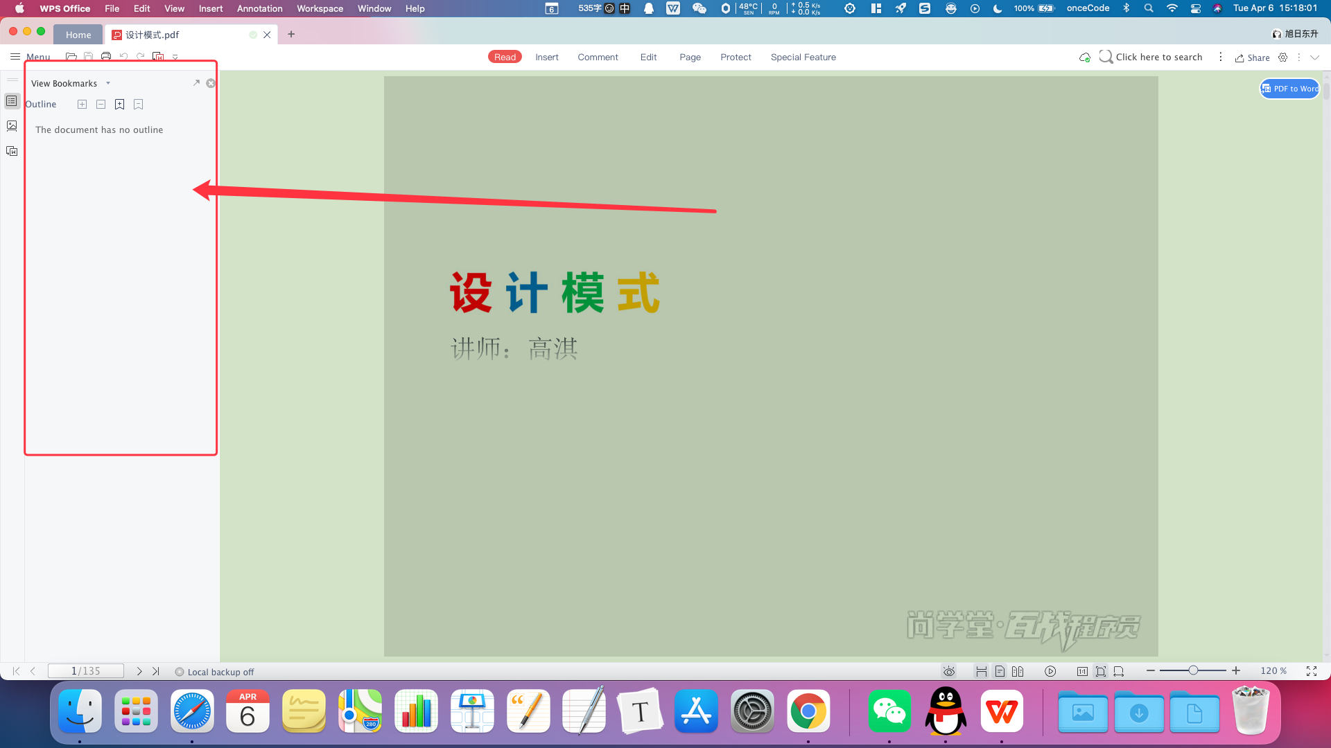Open the Comment ribbon tab
This screenshot has width=1331, height=748.
(598, 57)
